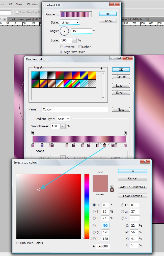Open Color Libraries
This screenshot has width=164, height=256.
(x=132, y=196)
